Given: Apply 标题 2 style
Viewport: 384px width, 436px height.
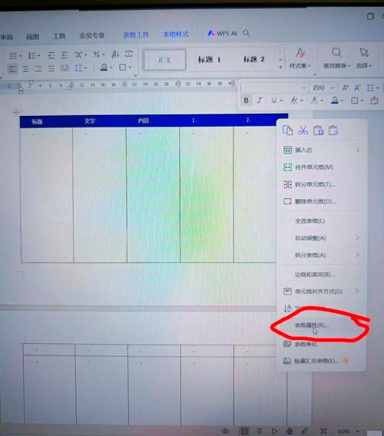Looking at the screenshot, I should pyautogui.click(x=253, y=59).
